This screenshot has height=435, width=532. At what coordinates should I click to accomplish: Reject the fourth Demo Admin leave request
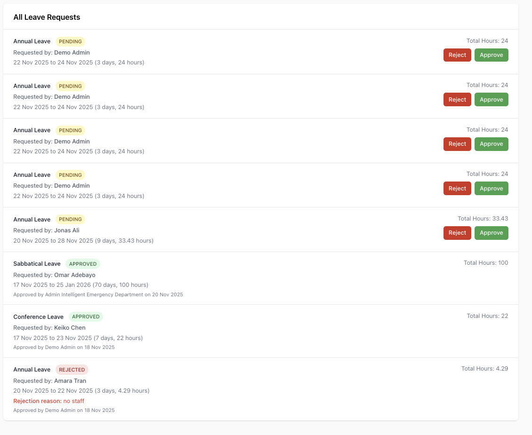click(x=457, y=189)
